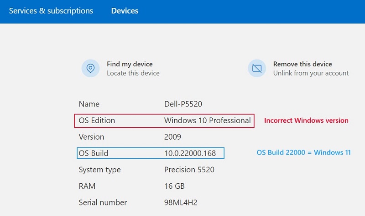The height and width of the screenshot is (216, 365).
Task: Click the OS Edition label
Action: (x=97, y=121)
